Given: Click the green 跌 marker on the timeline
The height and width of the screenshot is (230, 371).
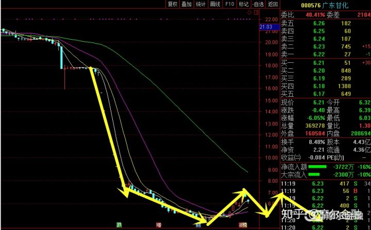Looking at the screenshot, I should pyautogui.click(x=119, y=224).
